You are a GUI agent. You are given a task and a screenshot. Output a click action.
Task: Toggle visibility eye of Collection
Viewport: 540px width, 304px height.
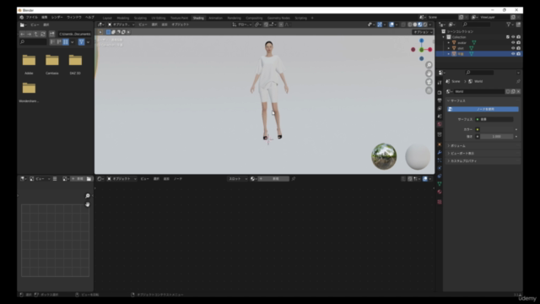[513, 37]
